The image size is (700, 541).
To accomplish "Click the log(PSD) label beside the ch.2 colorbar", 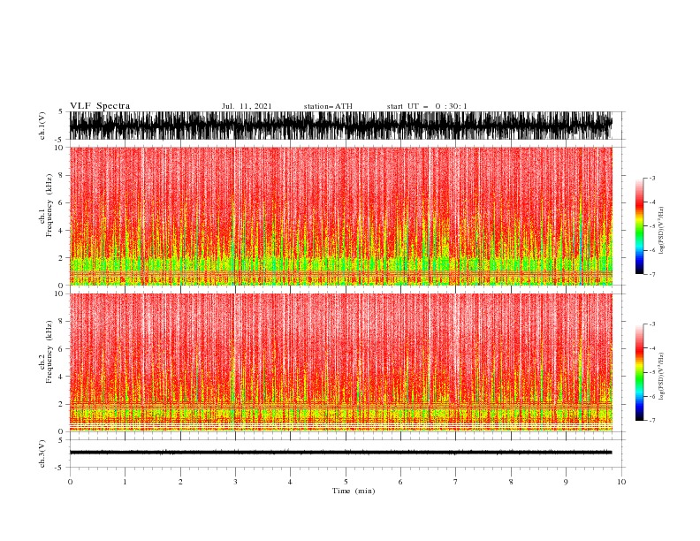I will (x=661, y=377).
